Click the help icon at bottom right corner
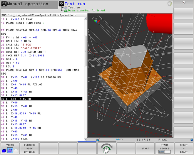 point(192,140)
